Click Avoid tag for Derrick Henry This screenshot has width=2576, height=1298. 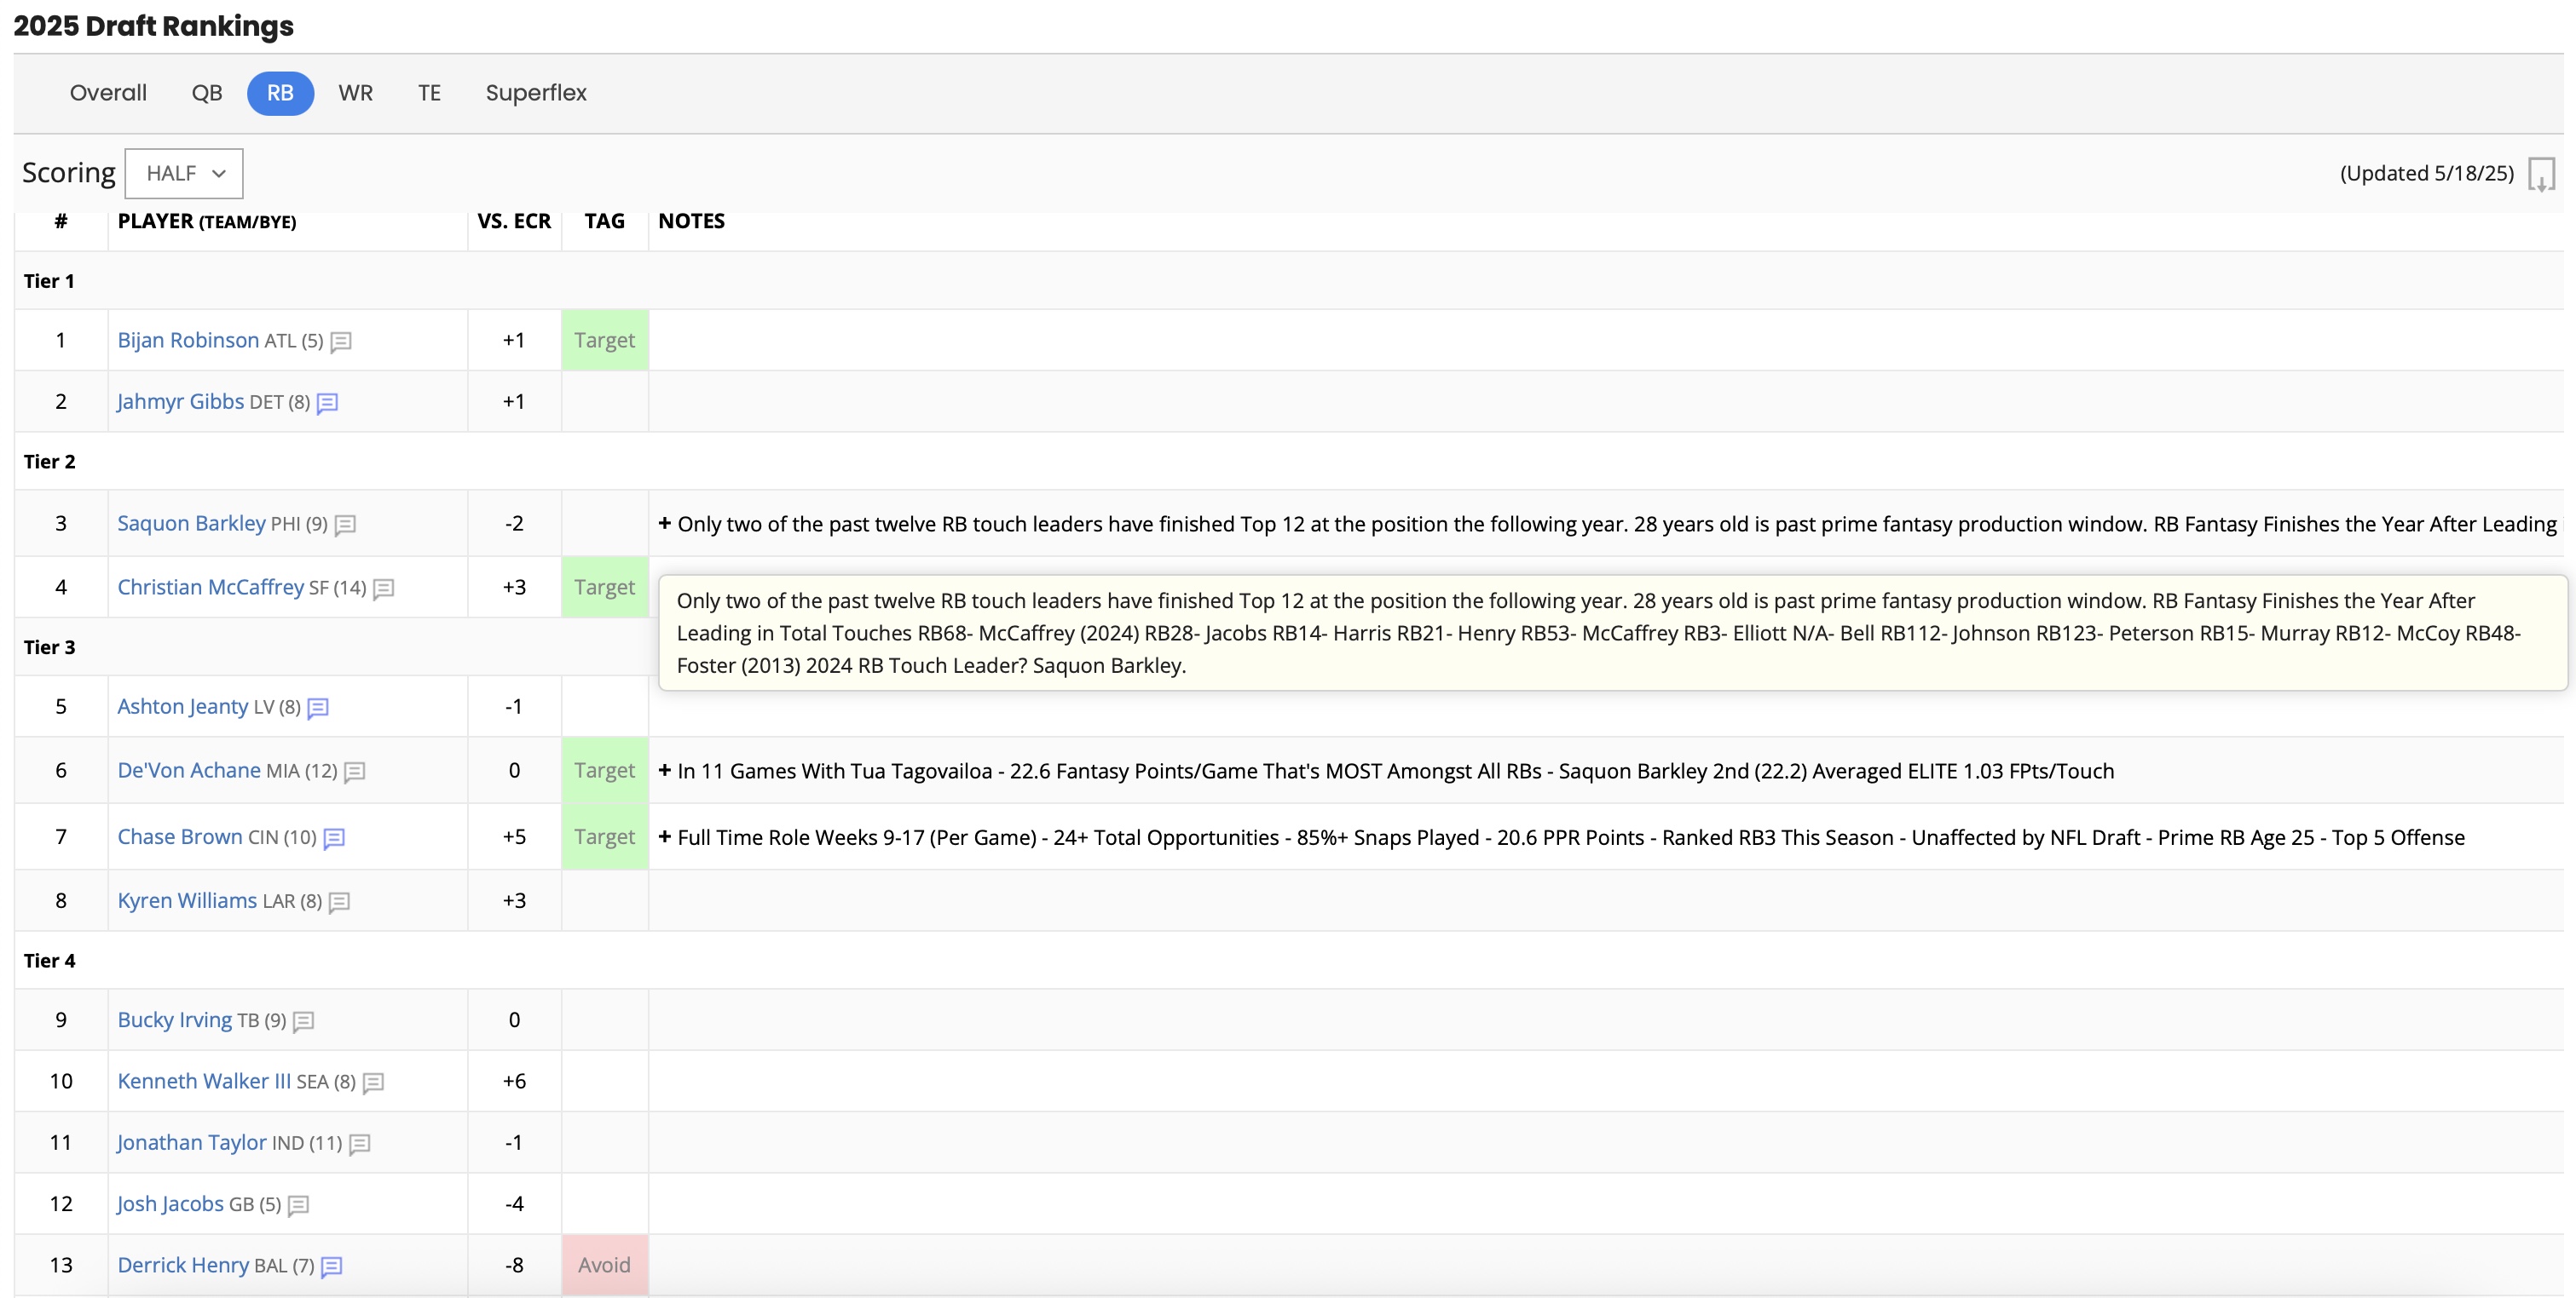click(604, 1264)
